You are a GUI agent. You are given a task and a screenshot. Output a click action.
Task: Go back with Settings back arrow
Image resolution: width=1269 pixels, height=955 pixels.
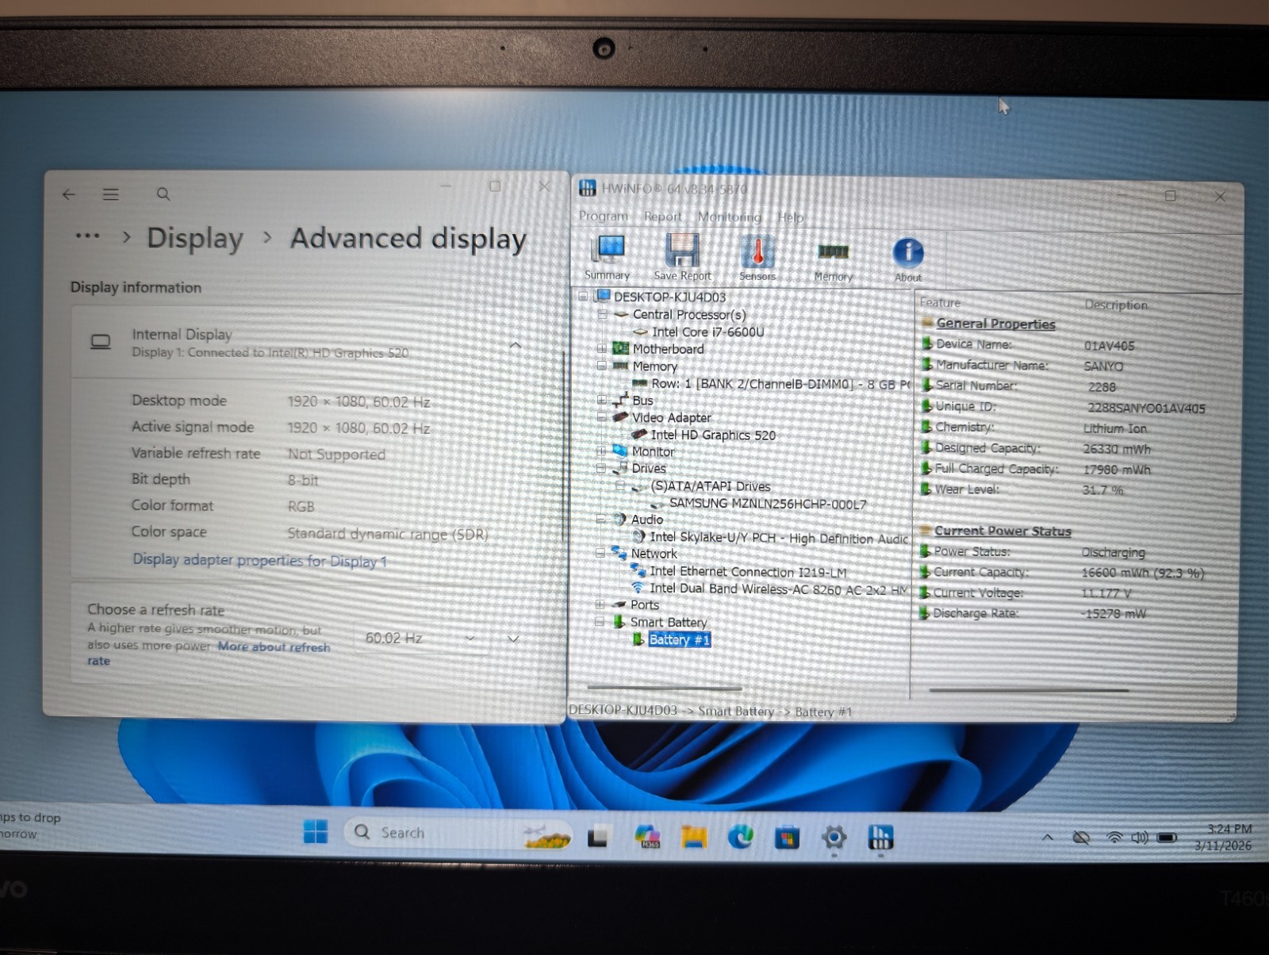69,194
